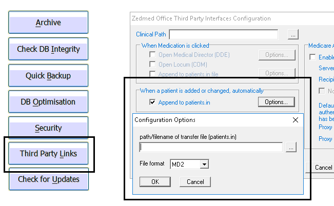Browse for Clinical Path folder
This screenshot has height=206, width=334.
(292, 35)
